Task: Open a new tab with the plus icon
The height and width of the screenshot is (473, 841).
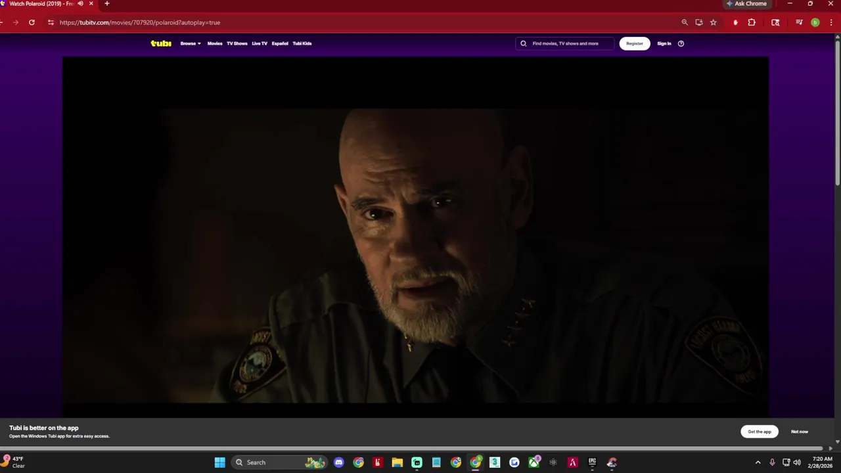Action: [107, 4]
